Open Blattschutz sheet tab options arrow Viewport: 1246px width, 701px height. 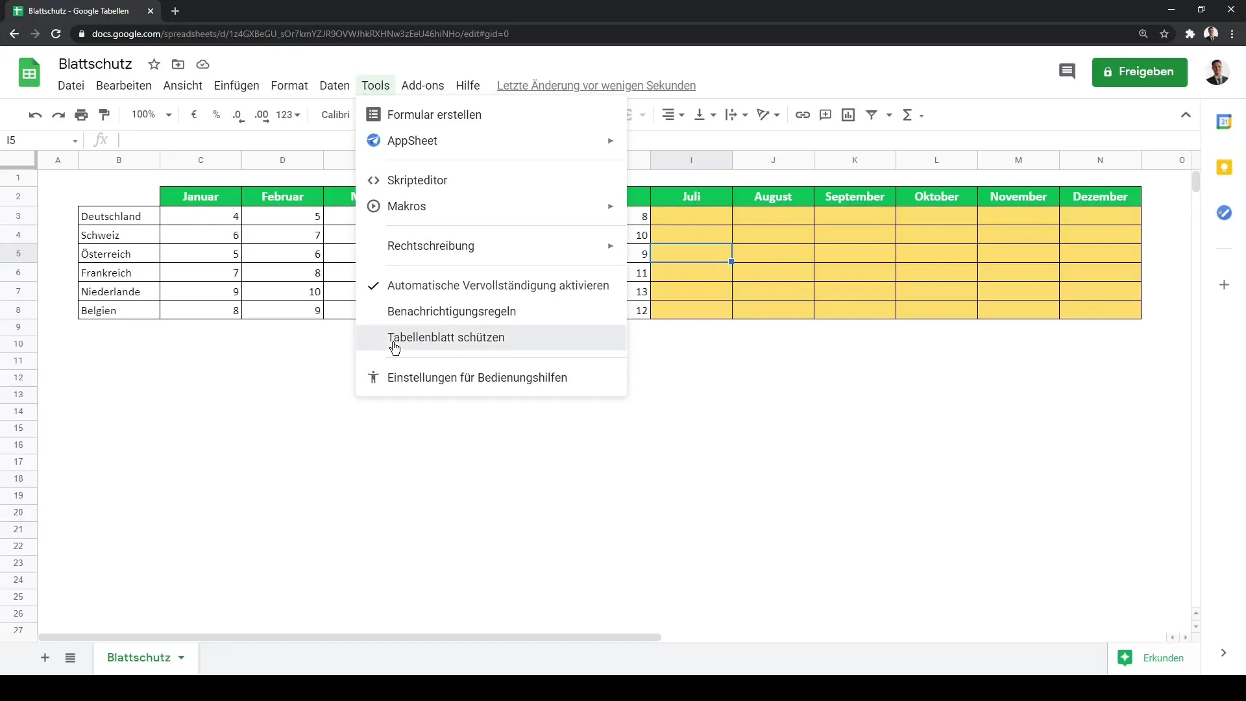tap(181, 658)
